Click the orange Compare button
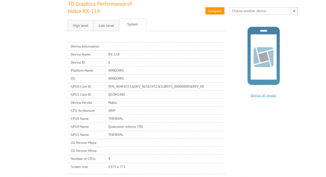This screenshot has width=326, height=177. 215,11
